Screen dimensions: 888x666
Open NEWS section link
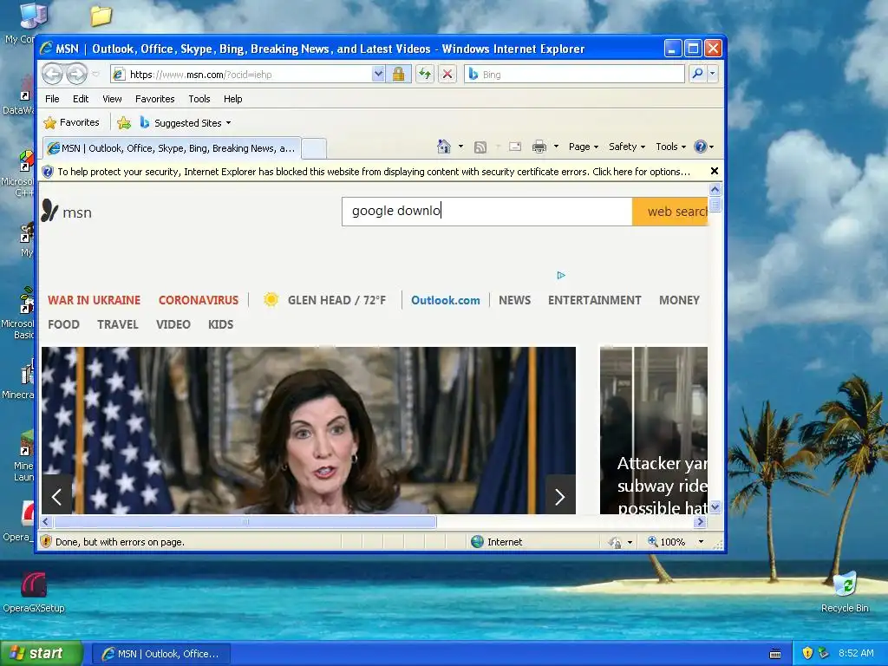click(514, 300)
